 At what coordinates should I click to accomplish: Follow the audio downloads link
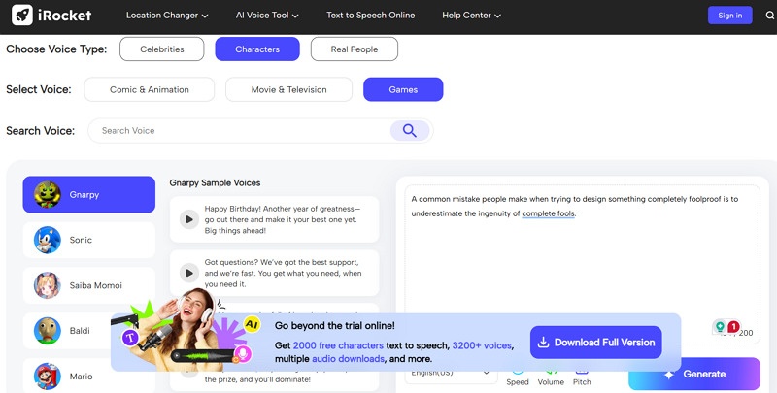(x=348, y=359)
